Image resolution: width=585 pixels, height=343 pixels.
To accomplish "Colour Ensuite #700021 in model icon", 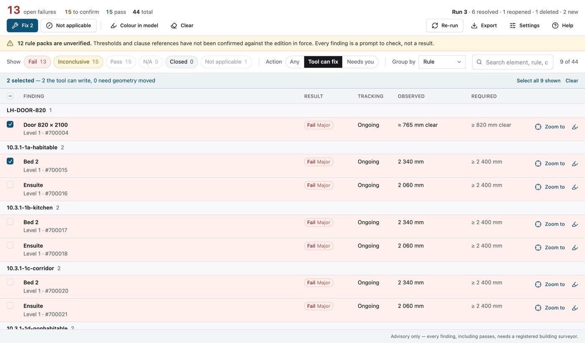I will click(x=575, y=308).
